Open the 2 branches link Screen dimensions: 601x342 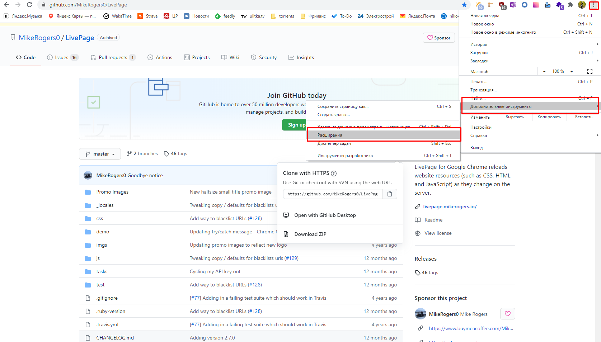142,154
